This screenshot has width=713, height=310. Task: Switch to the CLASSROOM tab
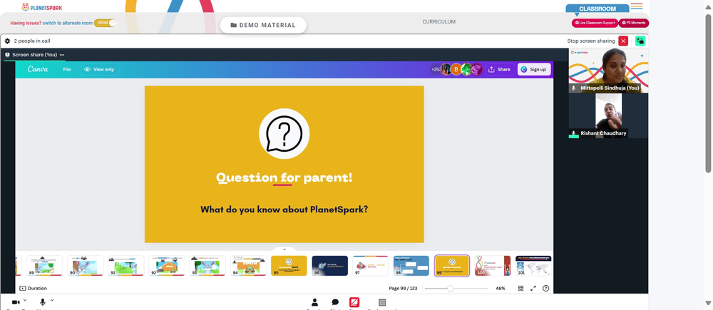point(597,9)
